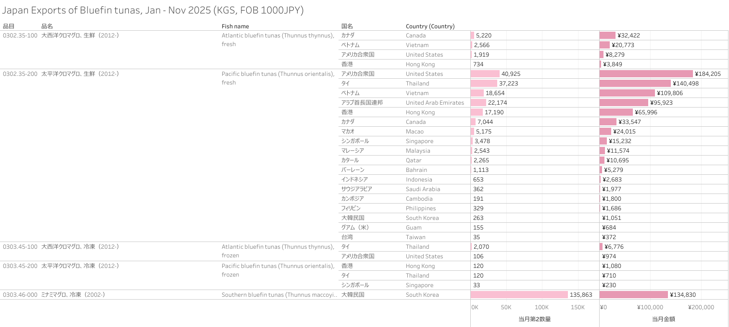Click the "Qatar" country label

413,160
